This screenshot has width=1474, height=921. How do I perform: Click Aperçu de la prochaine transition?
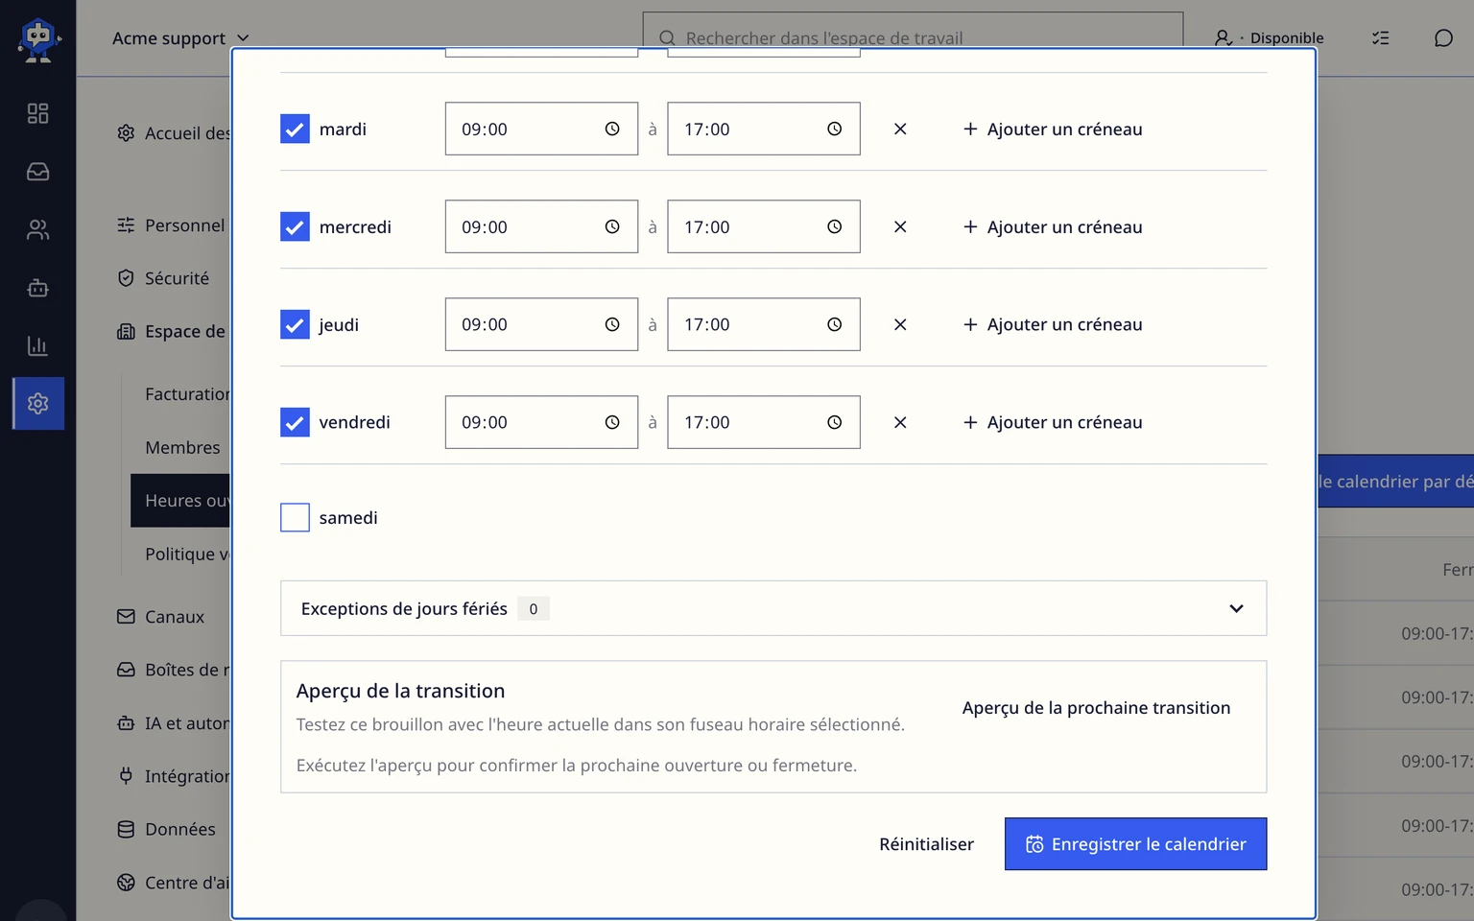[1096, 708]
